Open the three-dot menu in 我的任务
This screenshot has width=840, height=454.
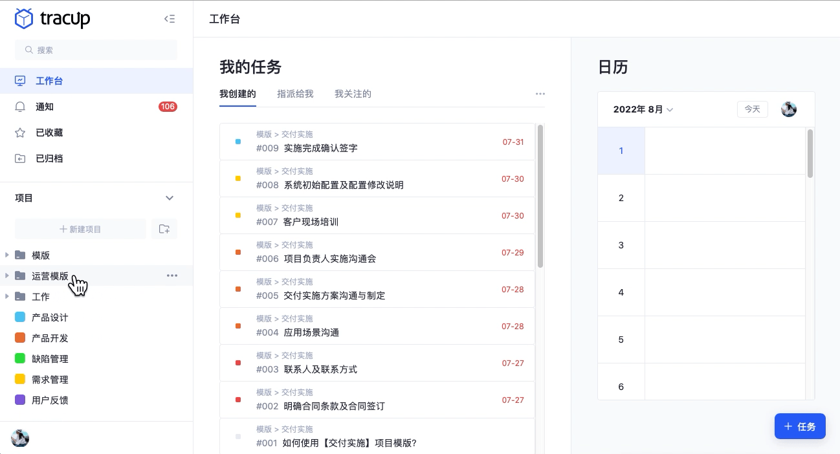[x=540, y=94]
